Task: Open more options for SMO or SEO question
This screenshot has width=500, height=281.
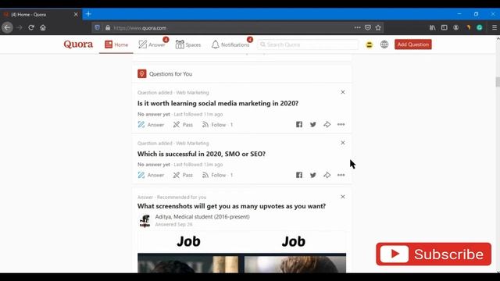Action: click(x=341, y=175)
